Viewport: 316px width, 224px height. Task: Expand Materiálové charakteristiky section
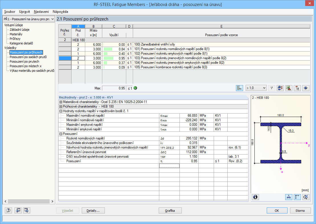pyautogui.click(x=61, y=102)
